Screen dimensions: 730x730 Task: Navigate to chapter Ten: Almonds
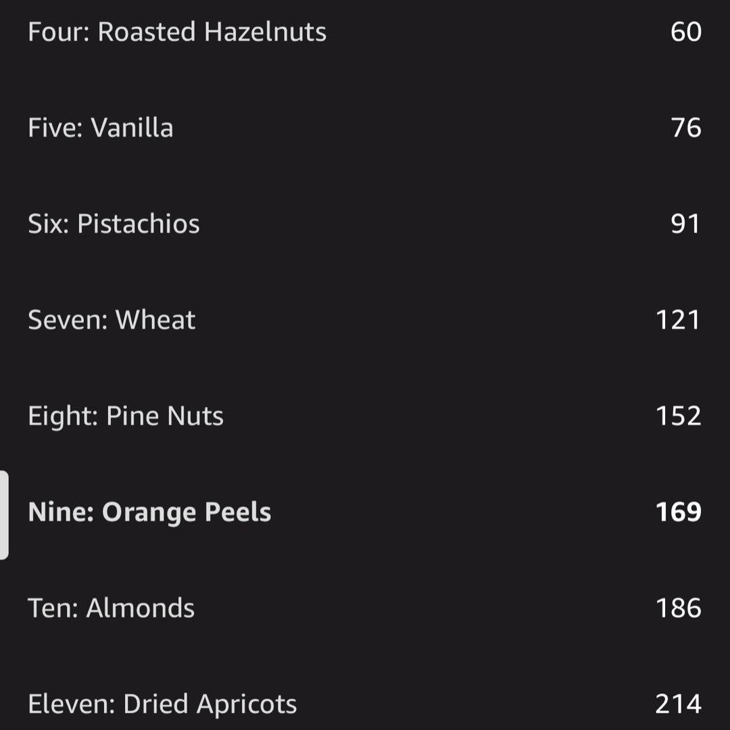tap(111, 608)
